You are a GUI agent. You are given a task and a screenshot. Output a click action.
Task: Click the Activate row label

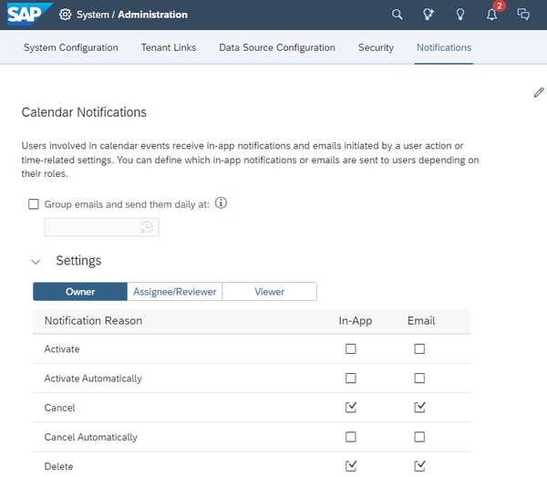tap(62, 349)
